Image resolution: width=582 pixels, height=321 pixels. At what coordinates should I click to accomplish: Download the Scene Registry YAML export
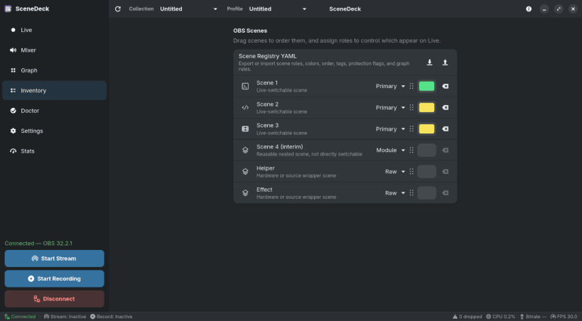429,62
